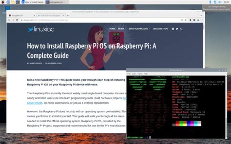Viewport: 231px width, 144px height.
Task: Click the browser back arrow
Action: 9,20
